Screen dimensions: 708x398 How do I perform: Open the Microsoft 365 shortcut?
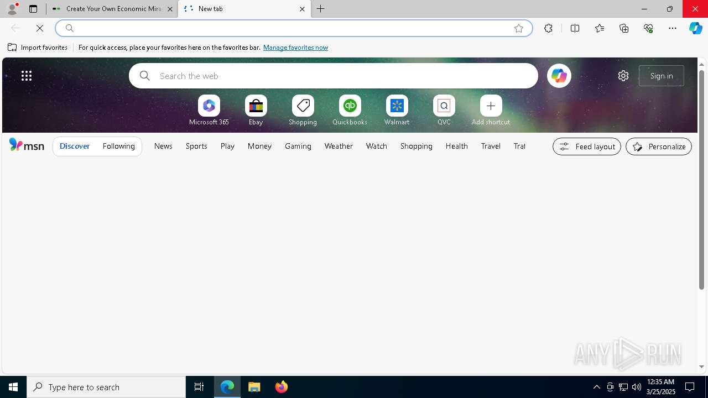click(x=209, y=111)
